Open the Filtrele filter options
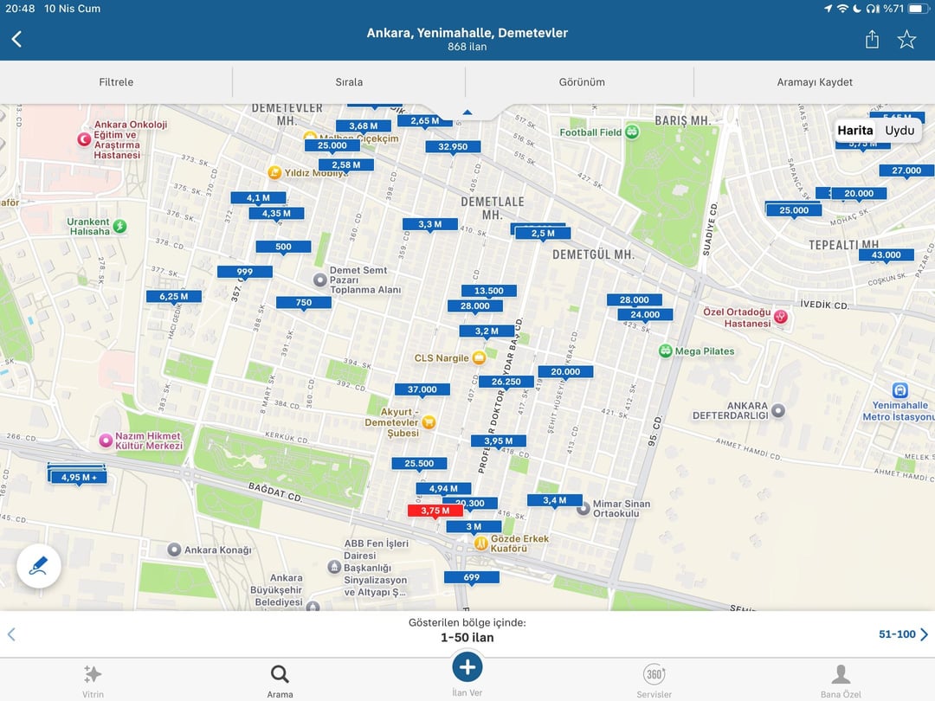Image resolution: width=935 pixels, height=701 pixels. tap(116, 82)
